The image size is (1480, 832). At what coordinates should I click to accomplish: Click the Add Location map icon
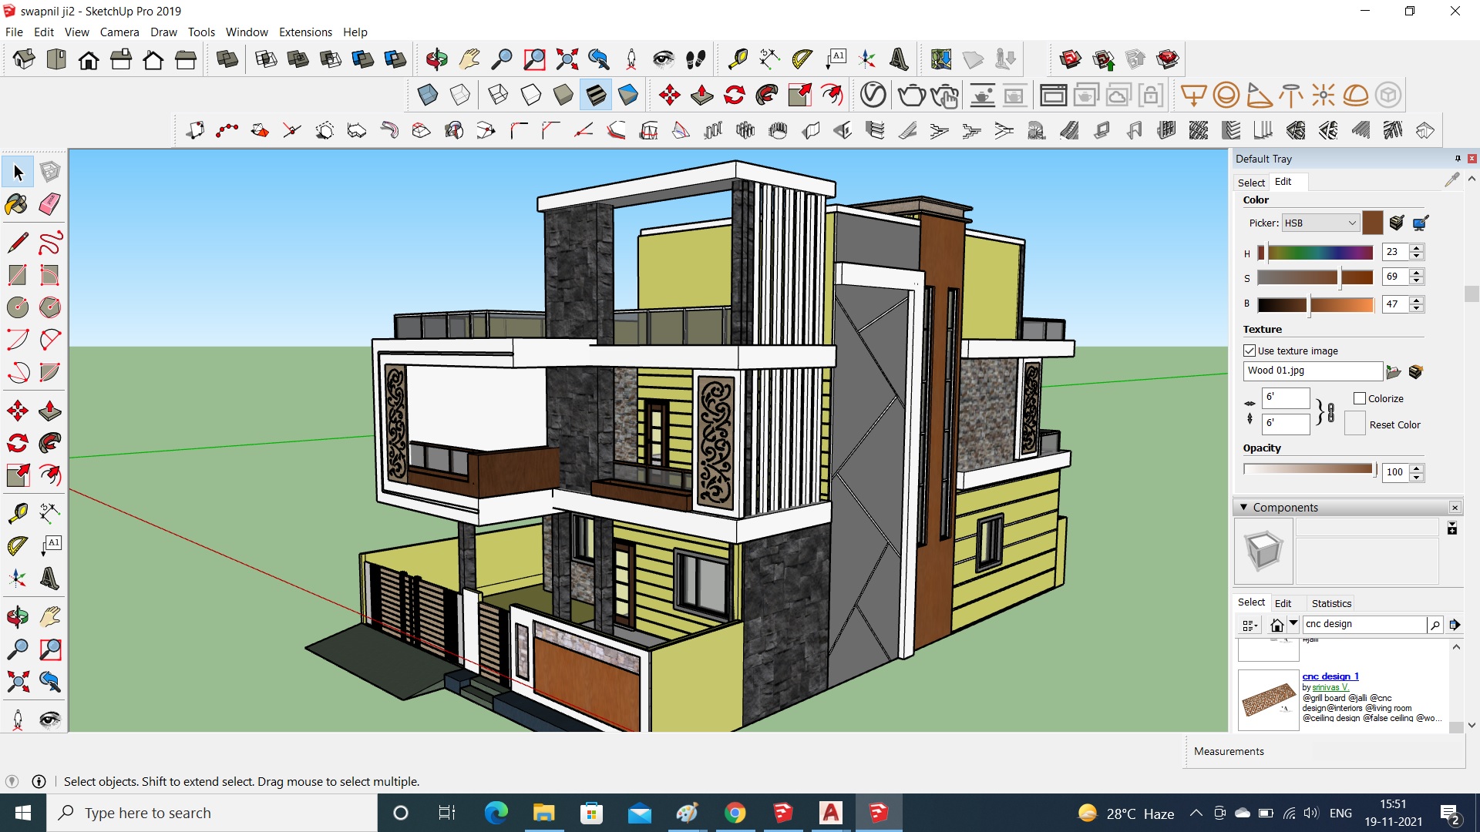pos(941,59)
